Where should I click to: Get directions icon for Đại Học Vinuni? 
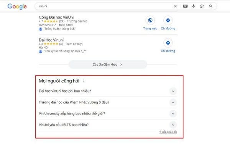[x=168, y=43]
